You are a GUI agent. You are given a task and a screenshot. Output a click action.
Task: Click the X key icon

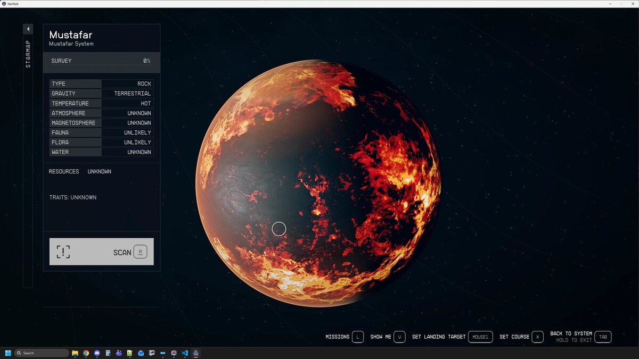pyautogui.click(x=538, y=337)
